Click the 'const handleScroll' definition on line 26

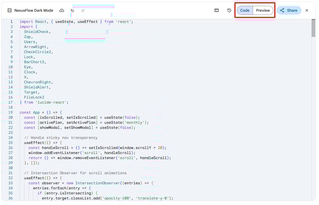(x=98, y=148)
